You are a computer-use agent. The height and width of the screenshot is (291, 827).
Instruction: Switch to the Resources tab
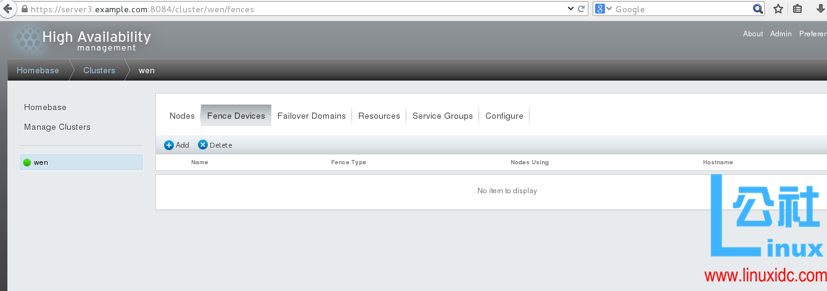tap(379, 116)
